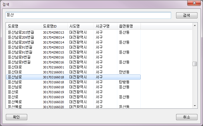Image resolution: width=203 pixels, height=126 pixels.
Task: Select the 둔산남로91번길 row with 둔산동
Action: click(x=73, y=52)
